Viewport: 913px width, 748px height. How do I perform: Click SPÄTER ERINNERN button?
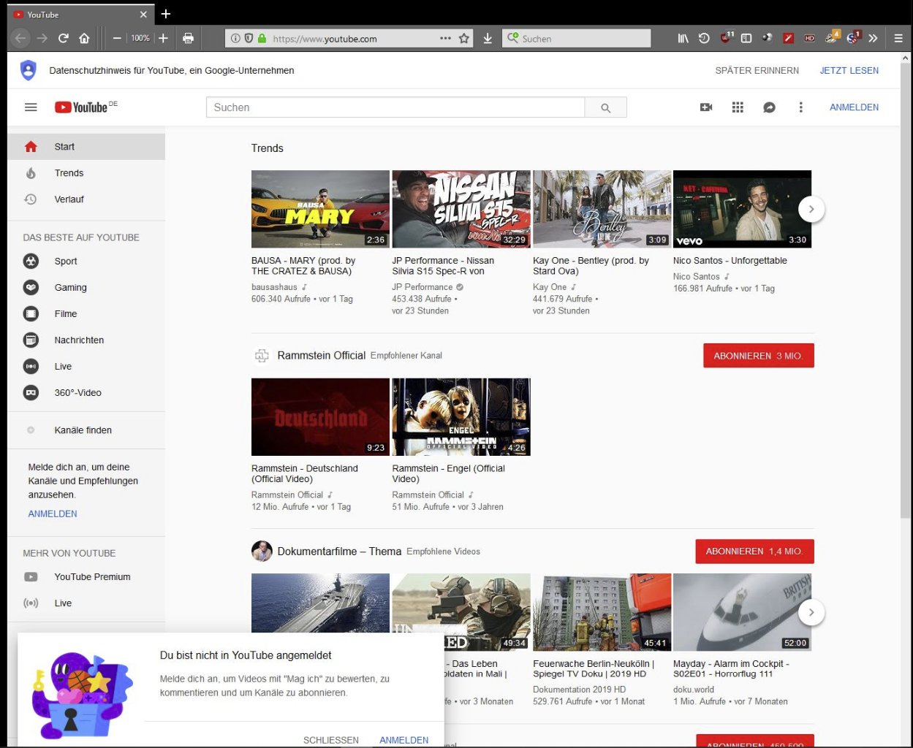click(x=757, y=71)
